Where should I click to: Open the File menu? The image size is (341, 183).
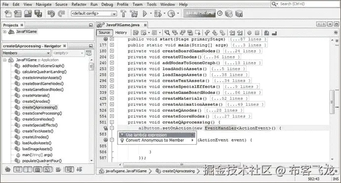coord(5,4)
